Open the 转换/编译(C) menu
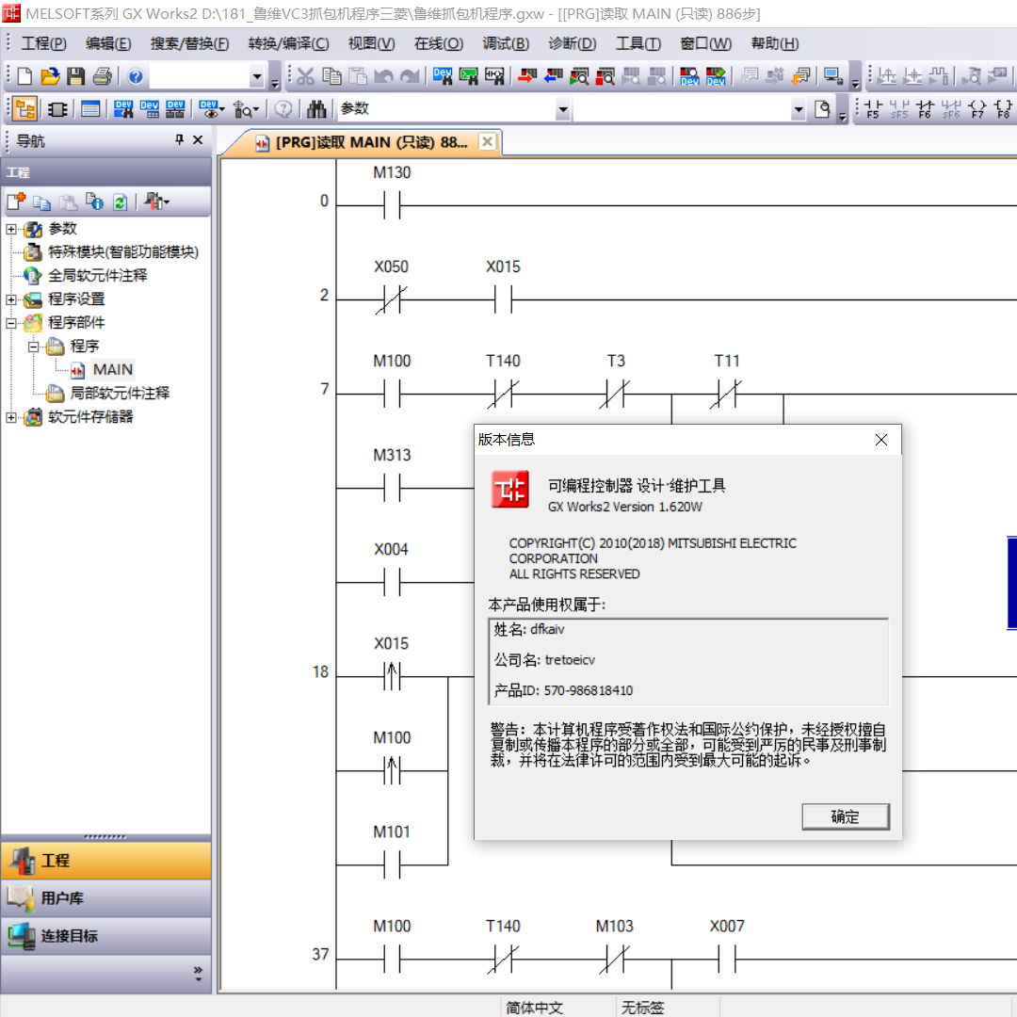 [289, 43]
